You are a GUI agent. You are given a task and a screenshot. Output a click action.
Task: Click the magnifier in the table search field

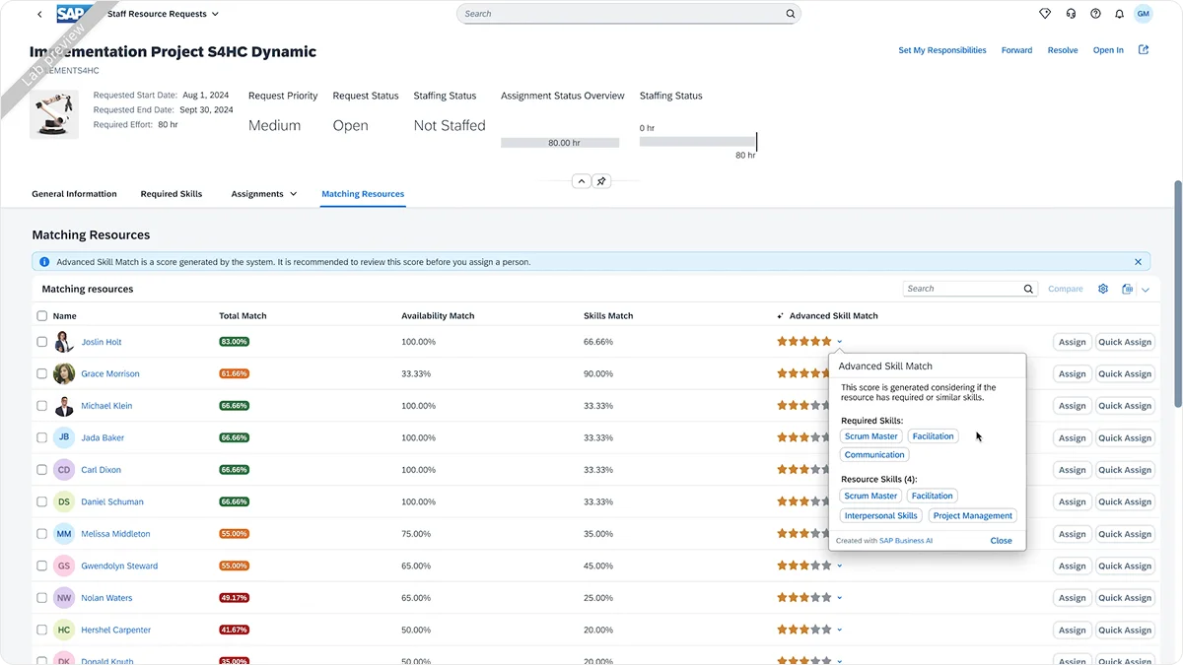1028,289
